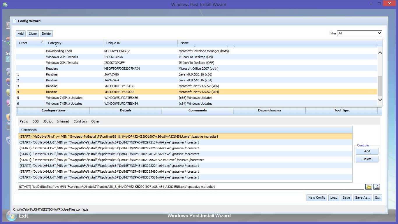
Task: Open the Paths menu
Action: pos(24,121)
